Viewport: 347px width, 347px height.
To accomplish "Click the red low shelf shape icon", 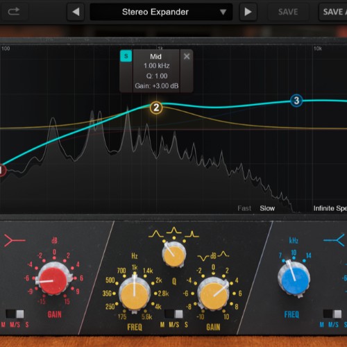I will coord(15,240).
